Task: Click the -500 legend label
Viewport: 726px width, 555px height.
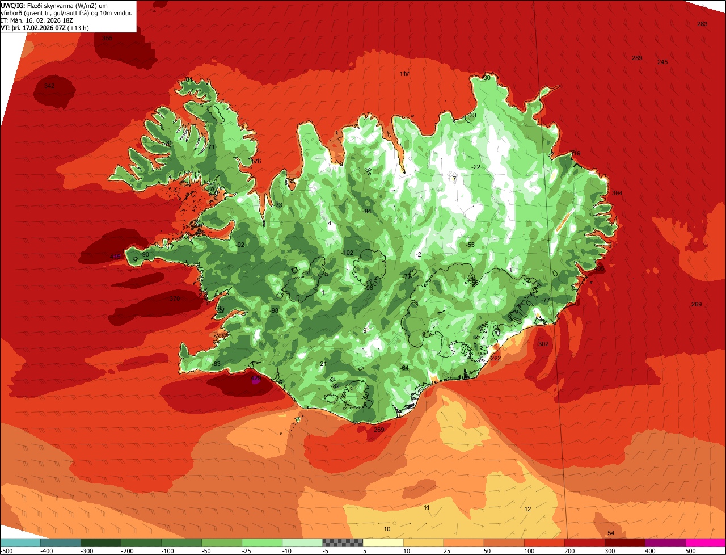Action: click(7, 550)
